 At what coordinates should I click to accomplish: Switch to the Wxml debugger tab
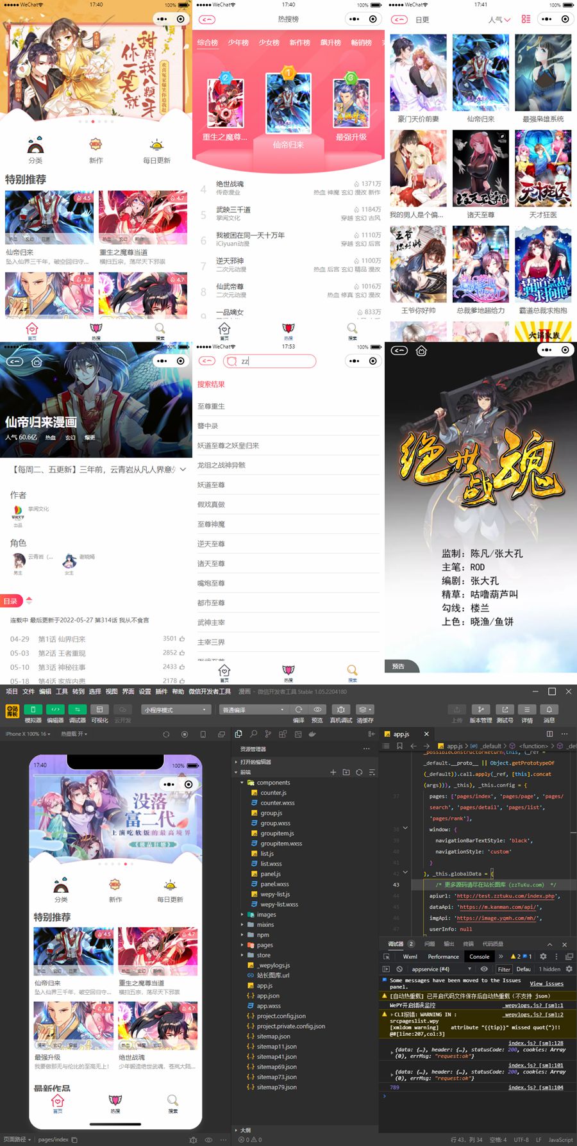(410, 956)
